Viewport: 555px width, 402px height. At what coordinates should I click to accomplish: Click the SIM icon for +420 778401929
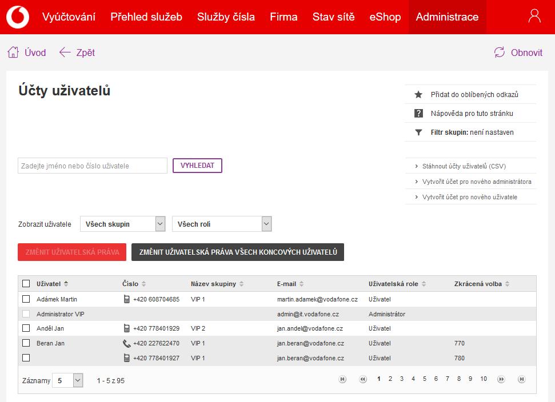click(x=127, y=328)
